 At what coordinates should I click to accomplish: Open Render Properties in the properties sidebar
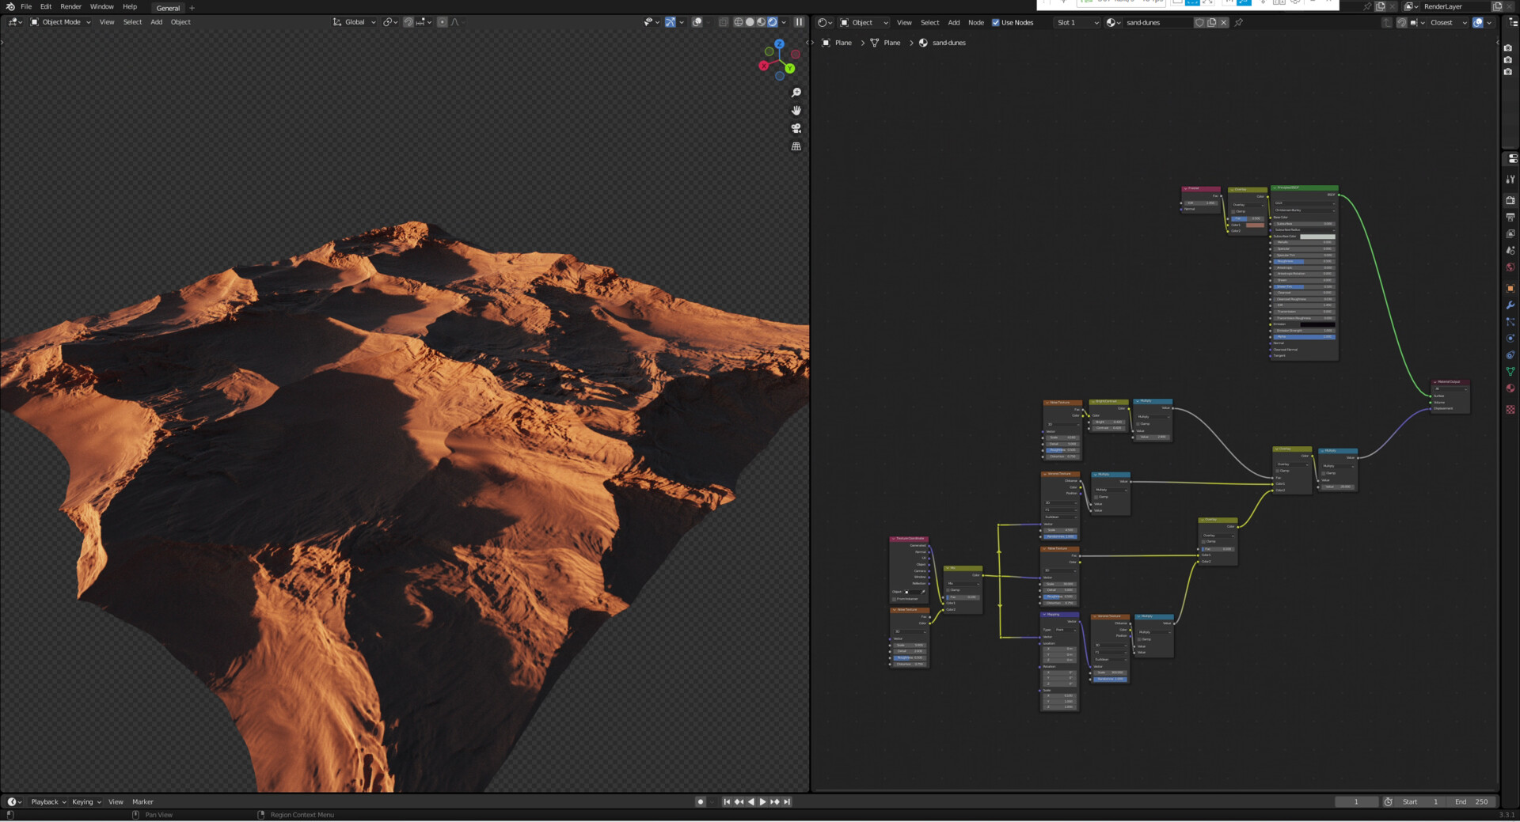1510,200
